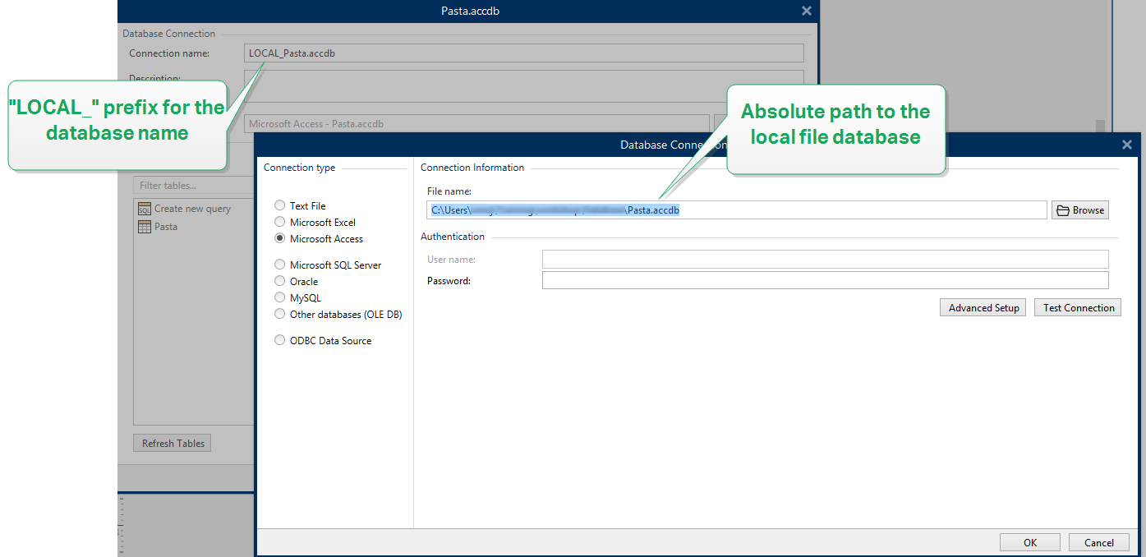Confirm with the OK button
Viewport: 1146px width, 557px height.
click(x=1029, y=542)
